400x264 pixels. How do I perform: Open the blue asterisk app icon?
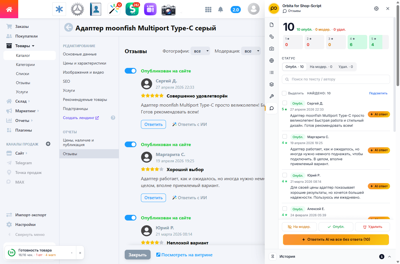click(x=59, y=9)
